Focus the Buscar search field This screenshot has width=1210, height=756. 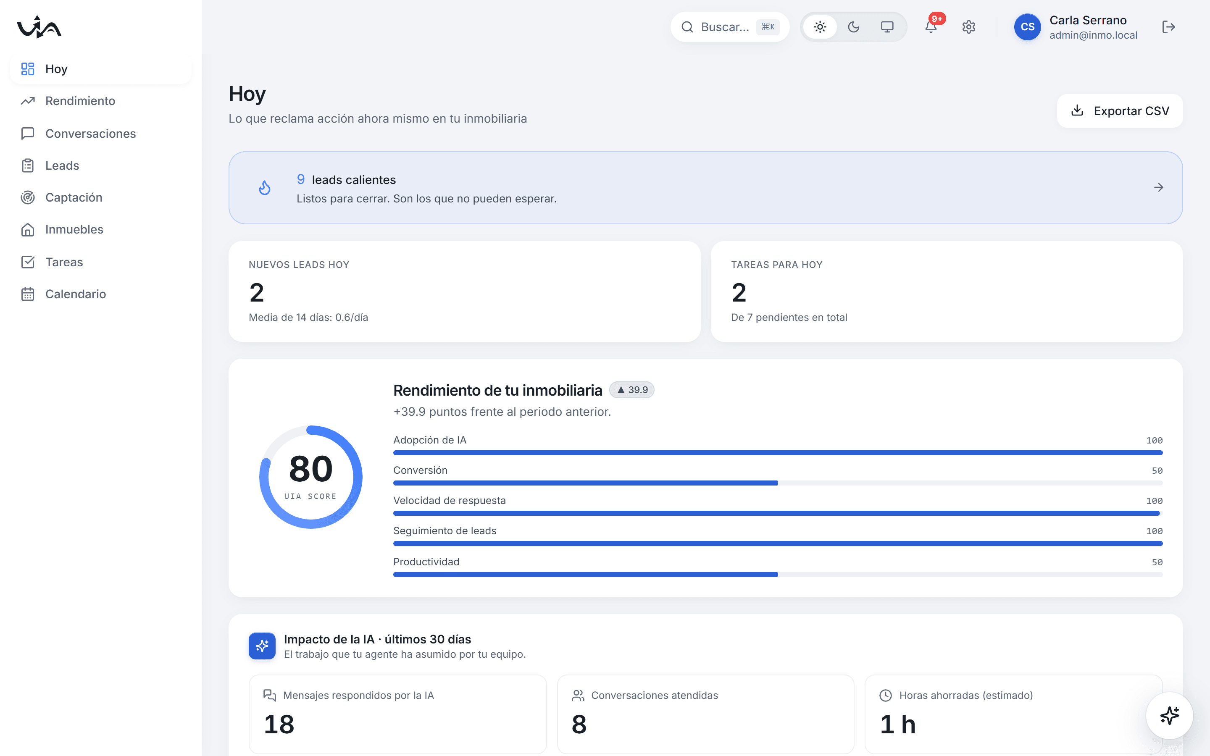[729, 27]
